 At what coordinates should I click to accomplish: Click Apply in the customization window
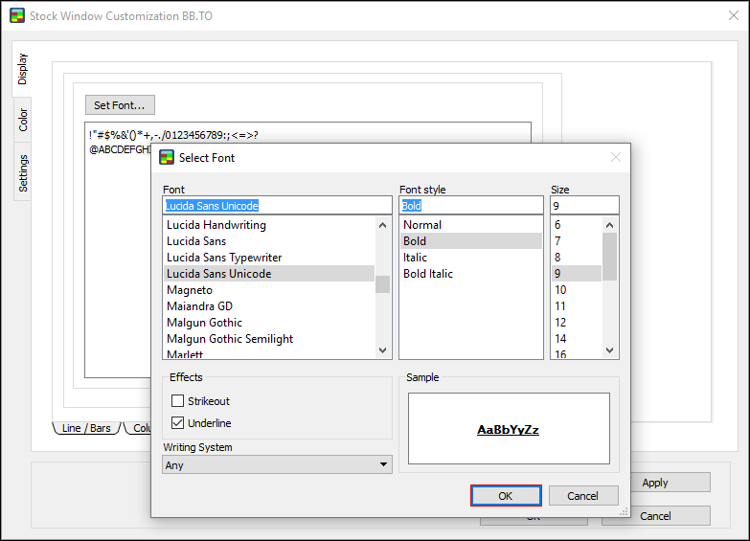pos(655,483)
